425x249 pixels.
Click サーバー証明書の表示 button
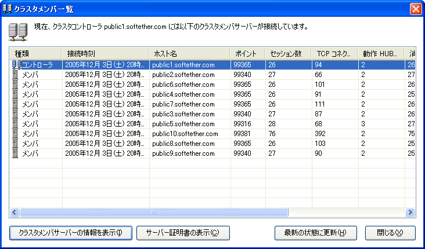(183, 233)
